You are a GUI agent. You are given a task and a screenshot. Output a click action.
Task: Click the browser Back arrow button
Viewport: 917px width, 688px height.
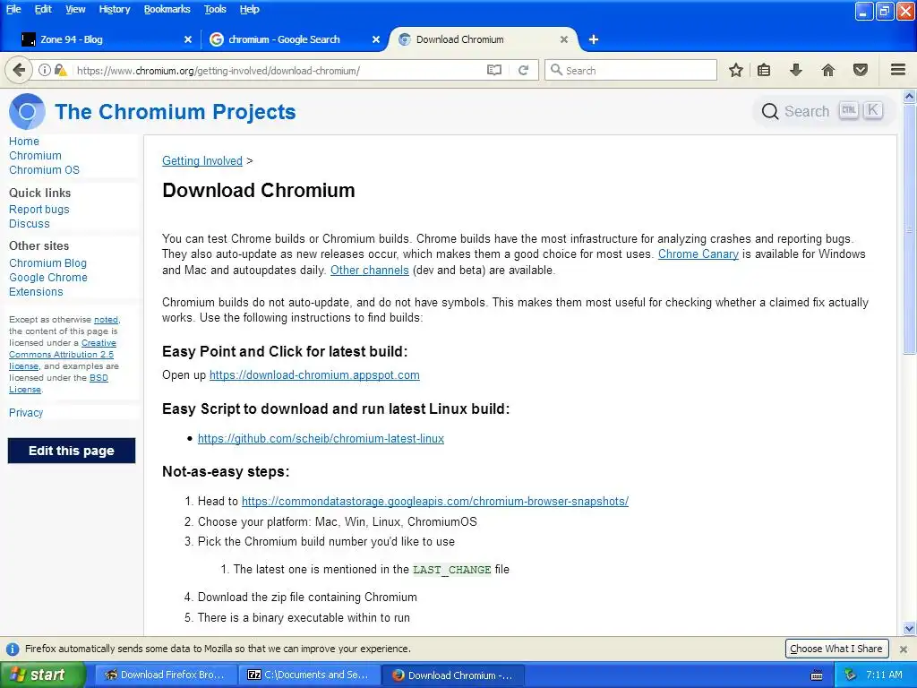[x=19, y=70]
